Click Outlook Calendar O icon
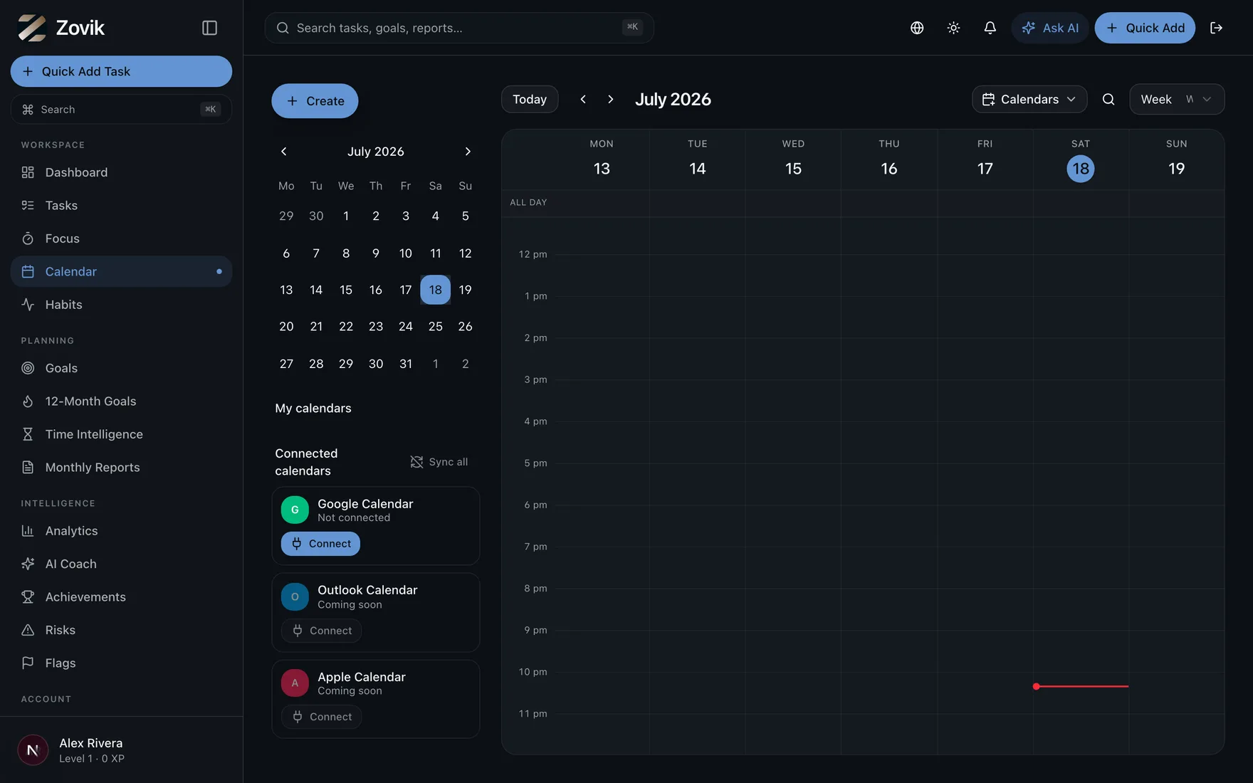 (x=295, y=597)
